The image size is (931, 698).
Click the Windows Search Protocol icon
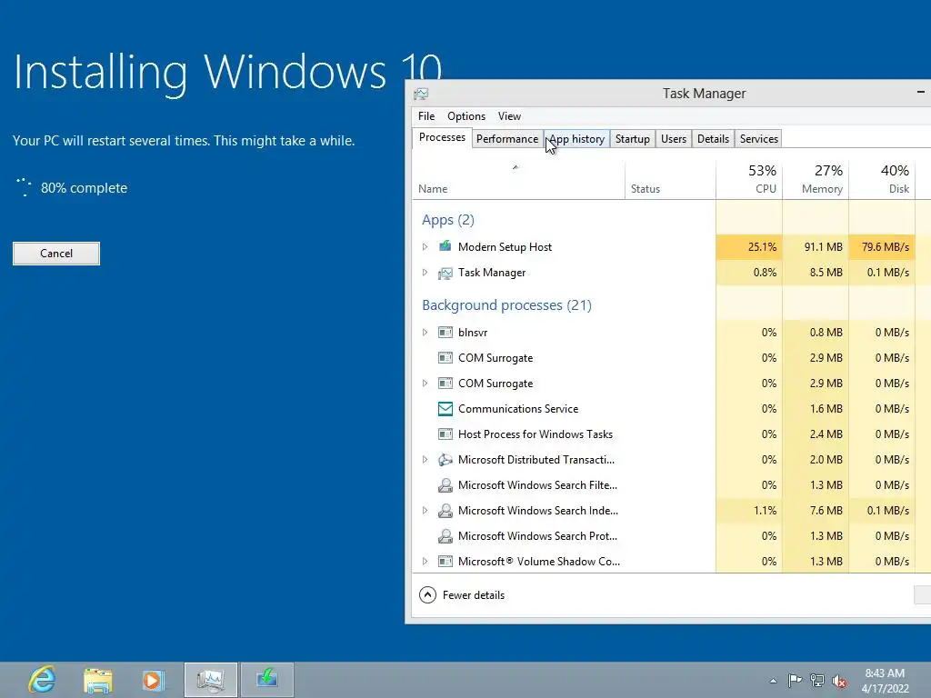pos(445,536)
